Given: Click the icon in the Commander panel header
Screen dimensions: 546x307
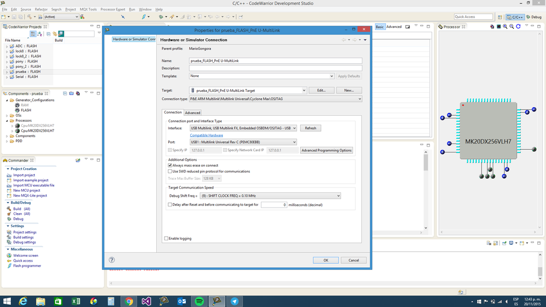Looking at the screenshot, I should tap(78, 160).
